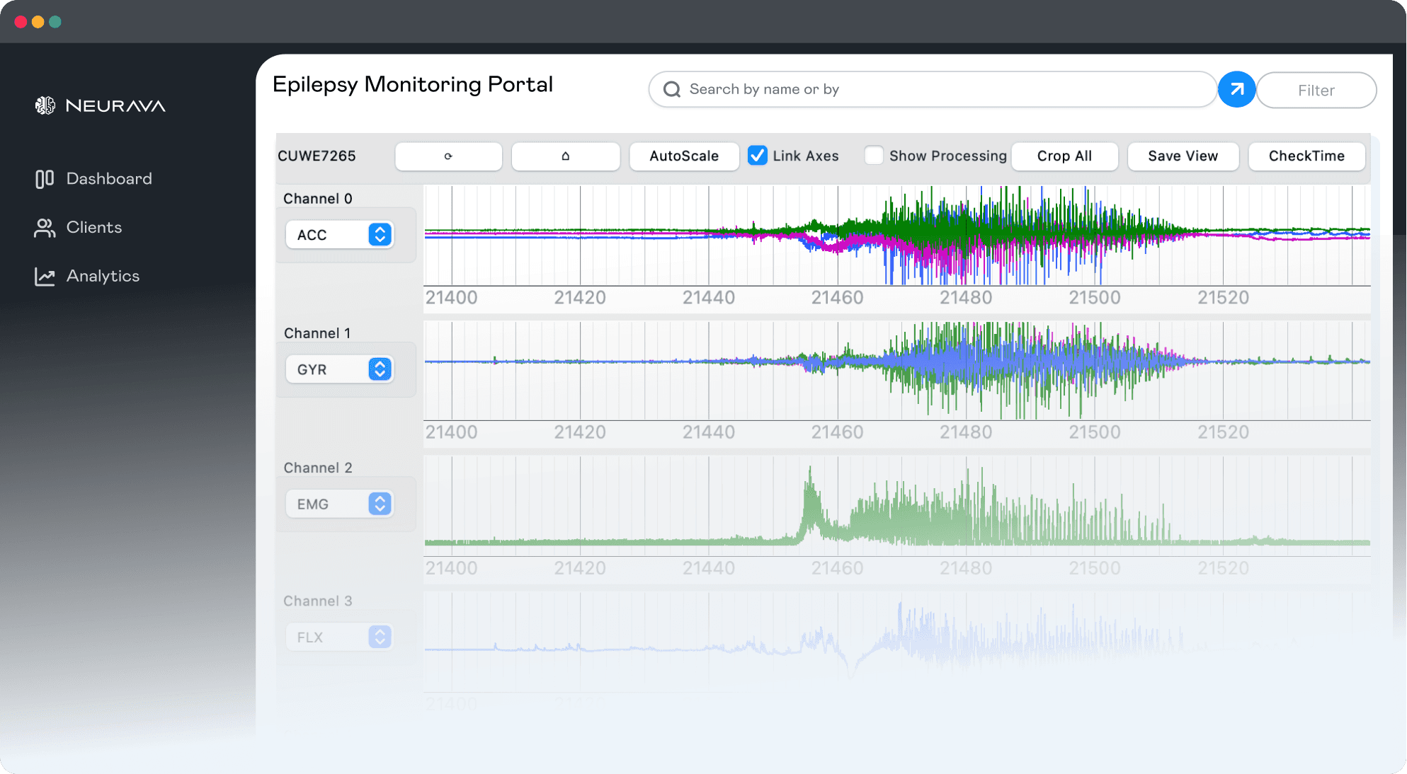Click the blue search submit arrow
Screen dimensions: 1407x774
coord(1236,90)
